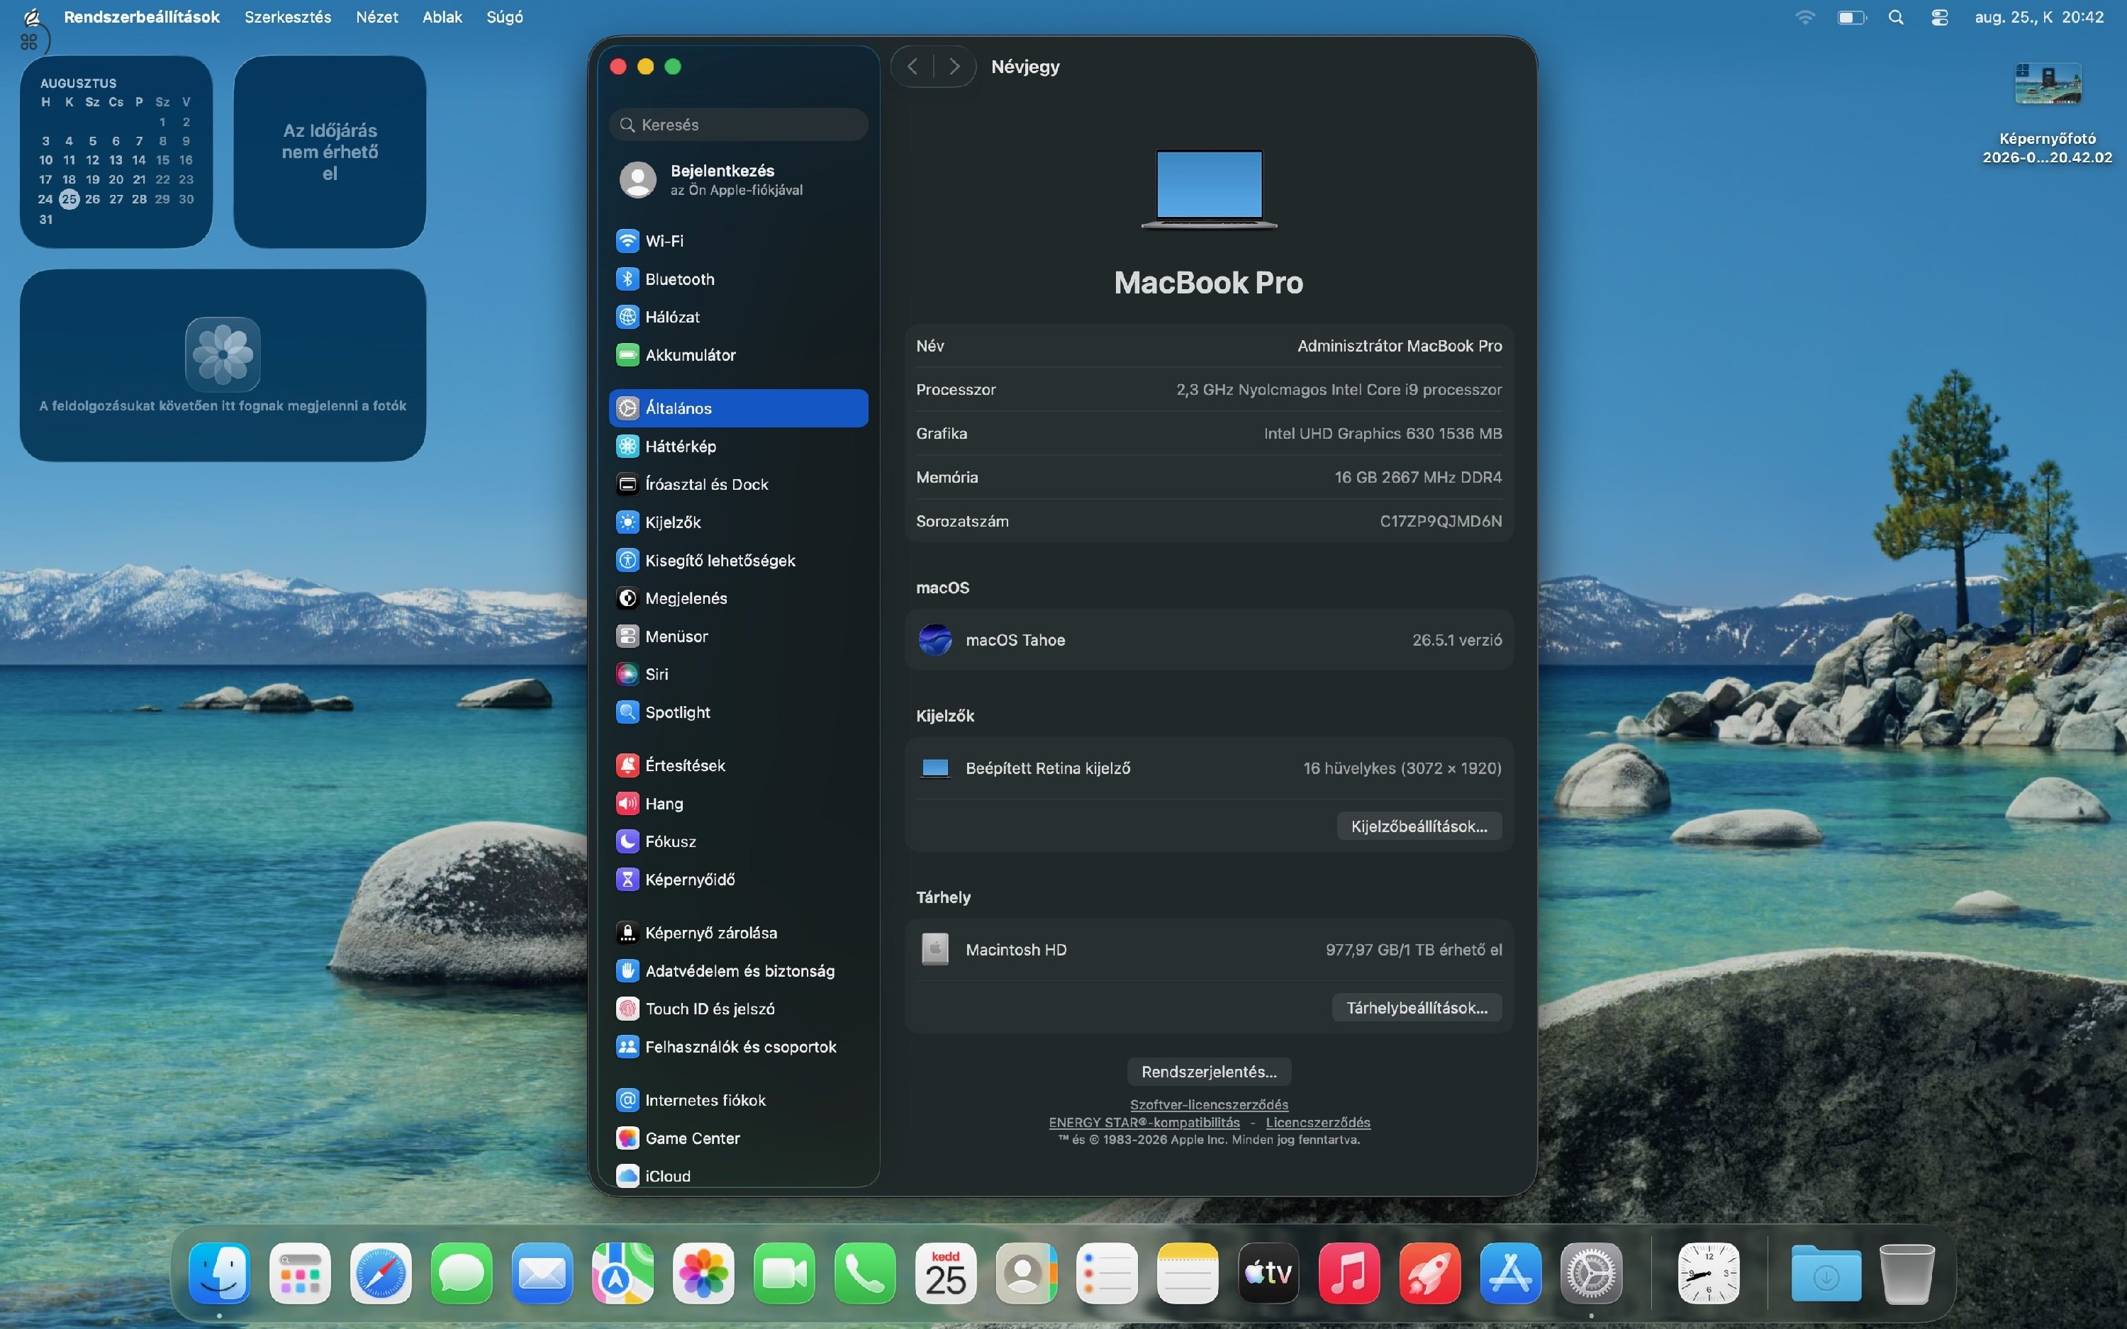
Task: Select Hálózat in the sidebar
Action: pyautogui.click(x=738, y=316)
